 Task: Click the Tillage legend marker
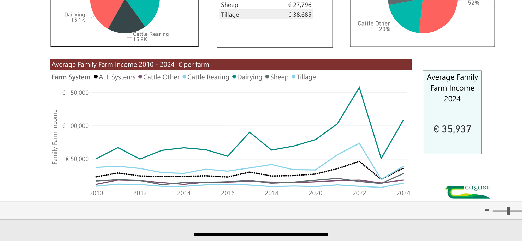click(294, 77)
